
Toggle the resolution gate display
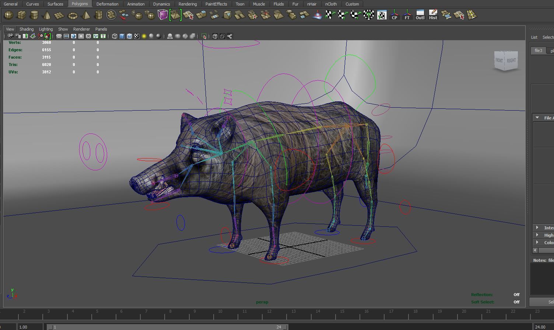coord(74,36)
